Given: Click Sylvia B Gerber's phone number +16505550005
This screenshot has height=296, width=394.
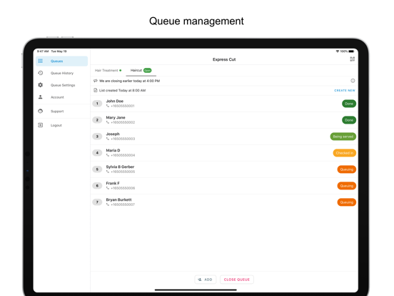Looking at the screenshot, I should [x=123, y=172].
